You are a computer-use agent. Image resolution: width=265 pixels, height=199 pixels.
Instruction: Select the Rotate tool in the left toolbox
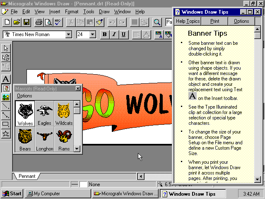point(6,58)
